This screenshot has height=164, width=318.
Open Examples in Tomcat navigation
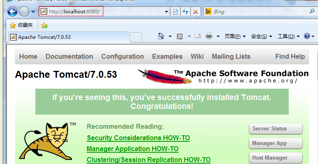coord(167,56)
